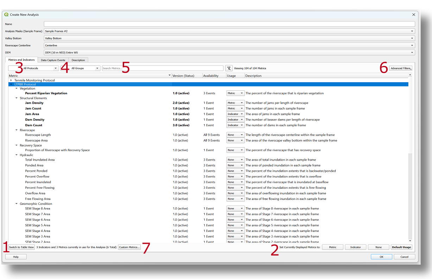Switch to the Description tab
The image size is (432, 279).
(x=78, y=60)
